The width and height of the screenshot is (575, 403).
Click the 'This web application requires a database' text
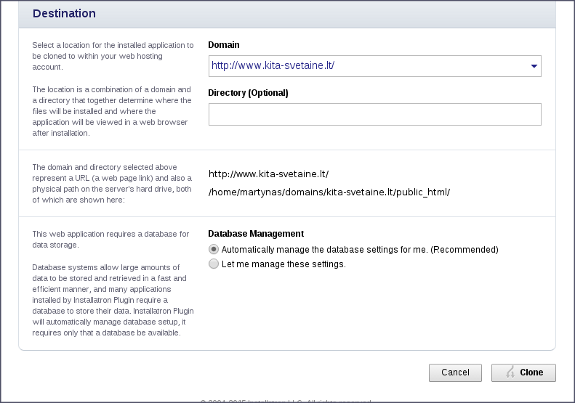point(110,239)
